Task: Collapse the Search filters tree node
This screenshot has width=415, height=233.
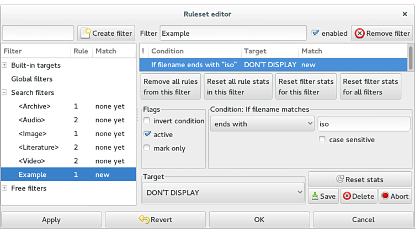Action: 4,93
